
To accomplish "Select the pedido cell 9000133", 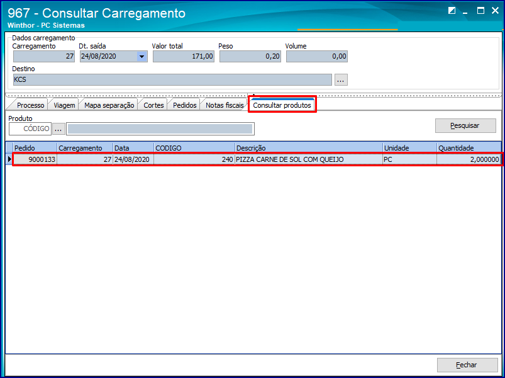I will 35,159.
